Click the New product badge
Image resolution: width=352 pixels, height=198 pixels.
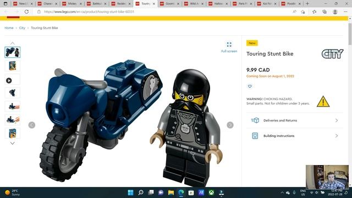pos(252,43)
